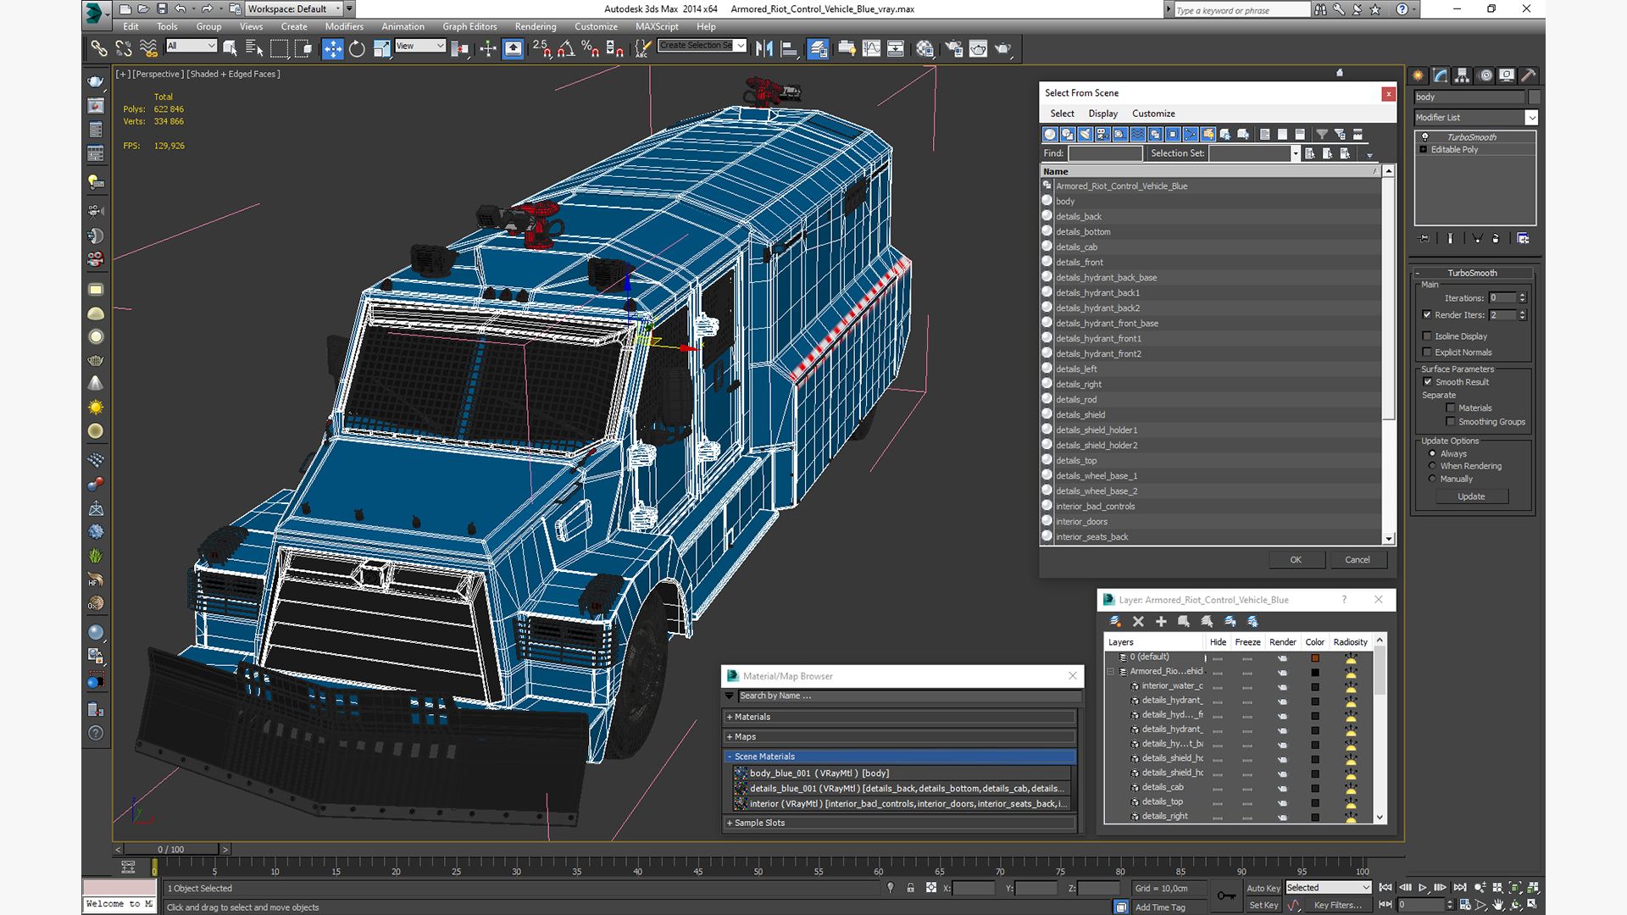Open Select by Name tool in main toolbar
Image resolution: width=1627 pixels, height=915 pixels.
click(x=254, y=49)
